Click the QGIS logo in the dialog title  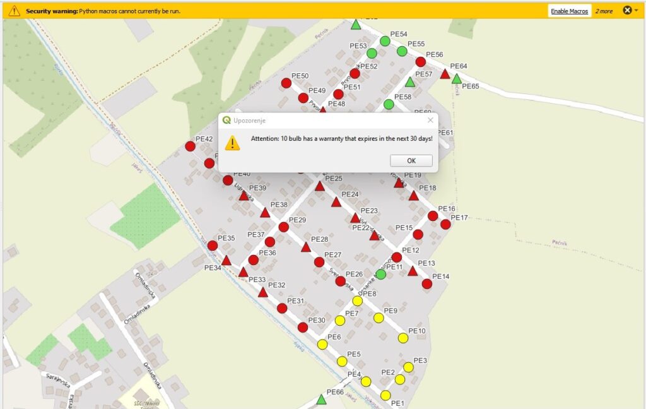coord(226,119)
